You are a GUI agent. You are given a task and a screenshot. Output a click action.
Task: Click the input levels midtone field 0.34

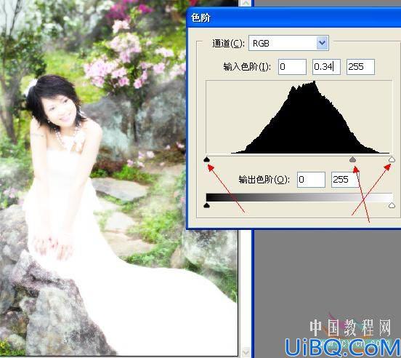[326, 67]
